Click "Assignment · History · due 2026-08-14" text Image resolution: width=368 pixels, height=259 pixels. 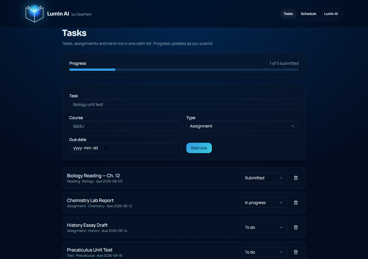pos(97,231)
